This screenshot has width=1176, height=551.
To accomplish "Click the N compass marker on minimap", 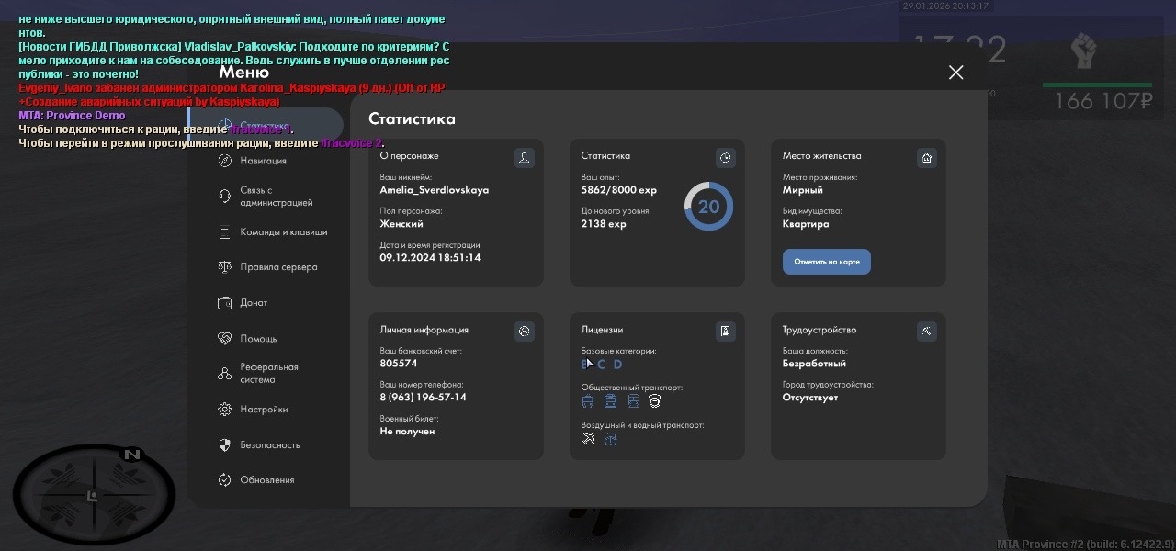I will point(132,455).
